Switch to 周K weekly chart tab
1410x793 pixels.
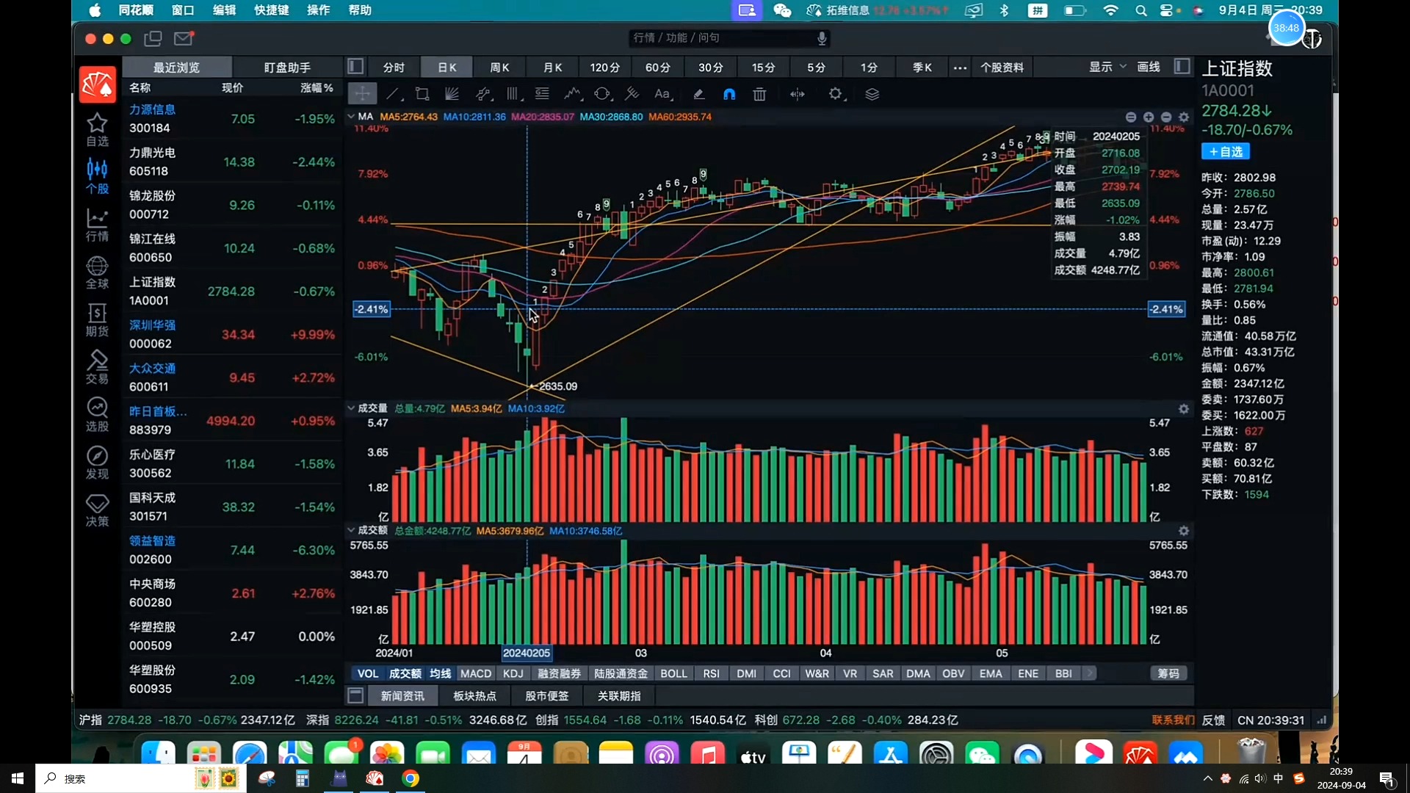499,68
